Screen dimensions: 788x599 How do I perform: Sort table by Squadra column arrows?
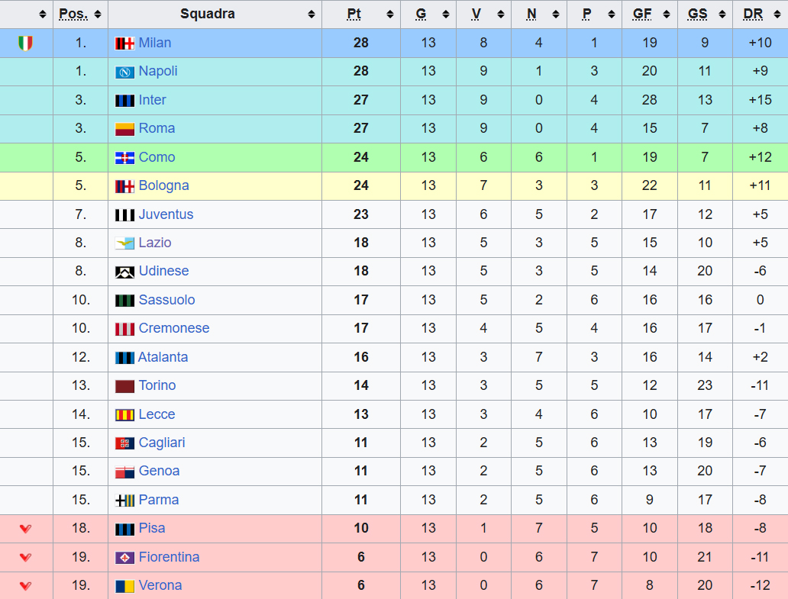[312, 14]
